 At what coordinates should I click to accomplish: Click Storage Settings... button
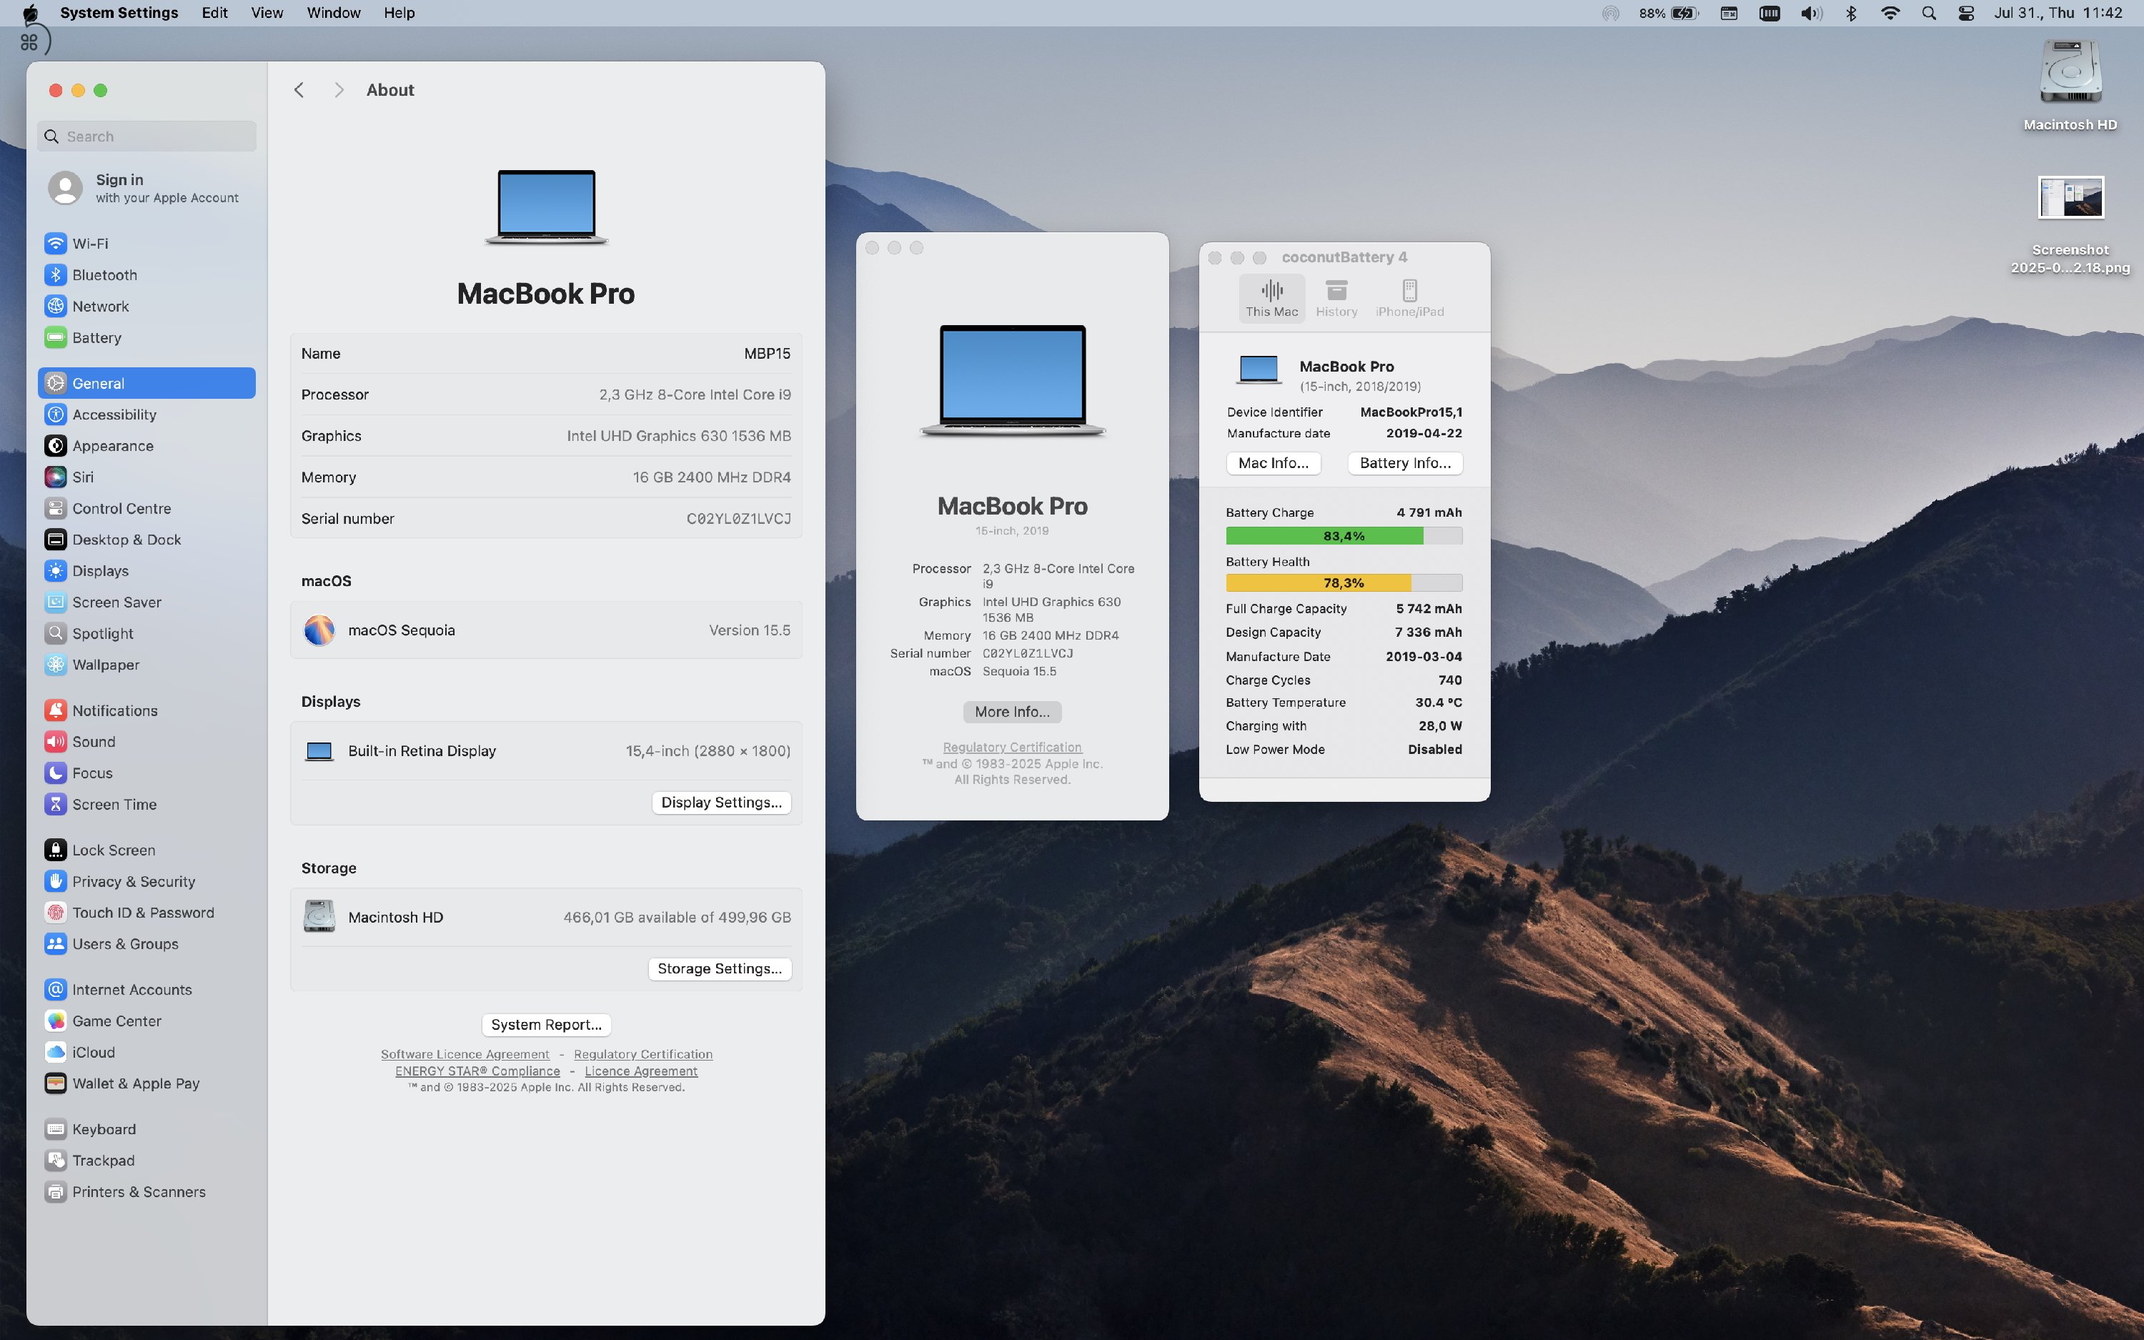click(720, 968)
